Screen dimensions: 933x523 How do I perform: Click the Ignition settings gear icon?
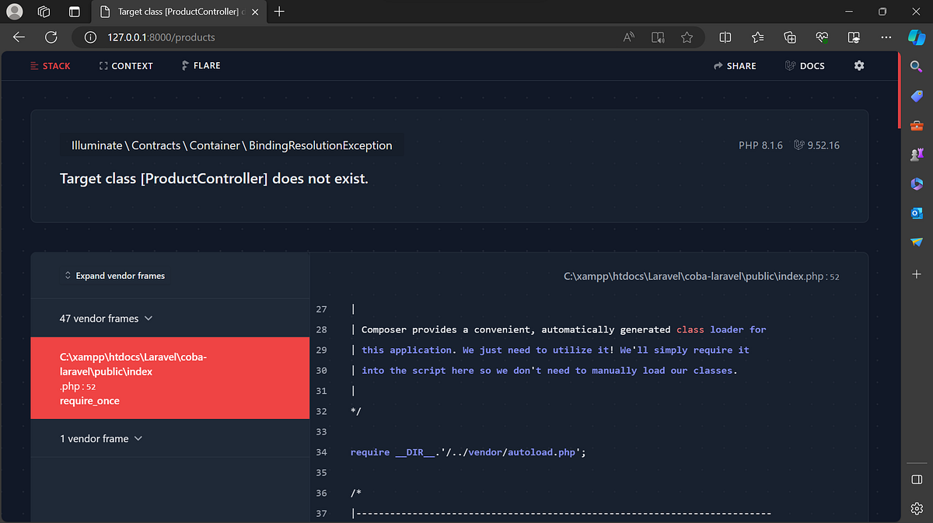[858, 66]
